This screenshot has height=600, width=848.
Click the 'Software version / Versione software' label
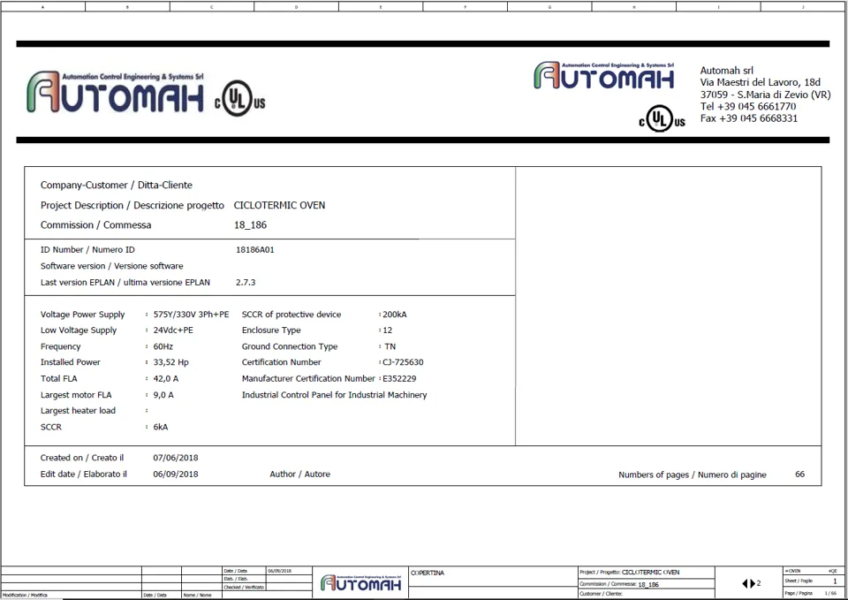point(111,266)
